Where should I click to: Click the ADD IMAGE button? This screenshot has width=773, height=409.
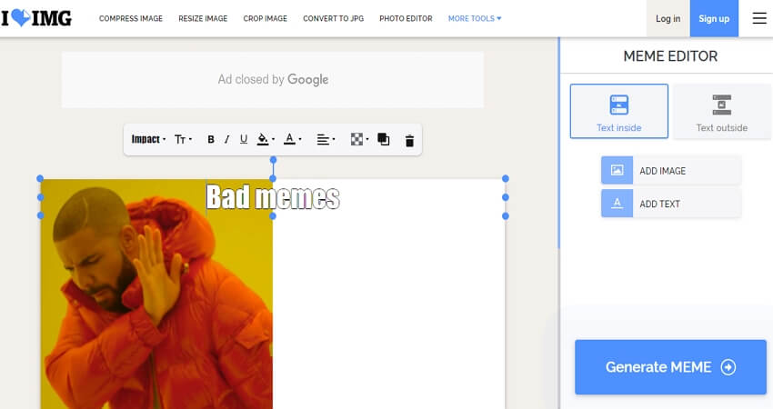click(671, 171)
